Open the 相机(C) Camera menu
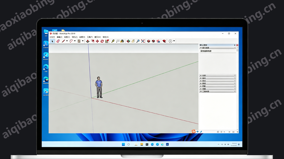 (75, 37)
